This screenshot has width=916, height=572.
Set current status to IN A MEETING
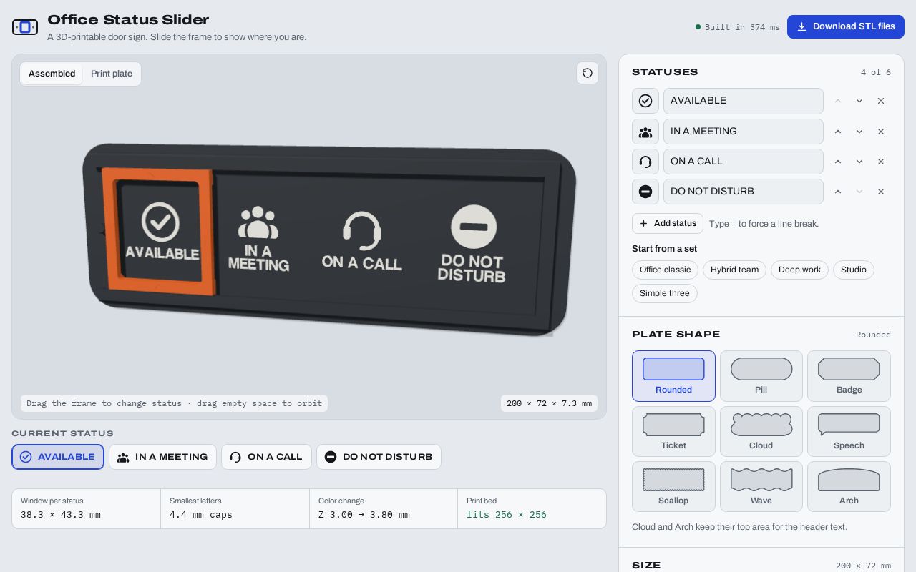162,457
